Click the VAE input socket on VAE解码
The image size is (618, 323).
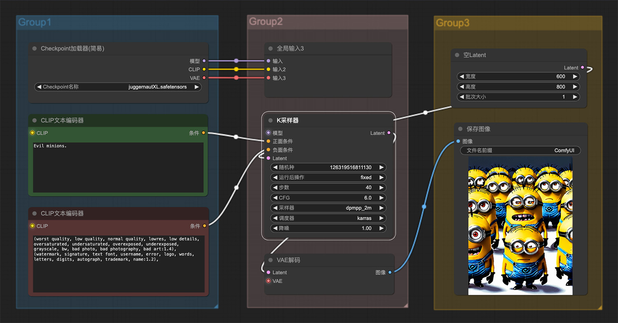coord(269,281)
